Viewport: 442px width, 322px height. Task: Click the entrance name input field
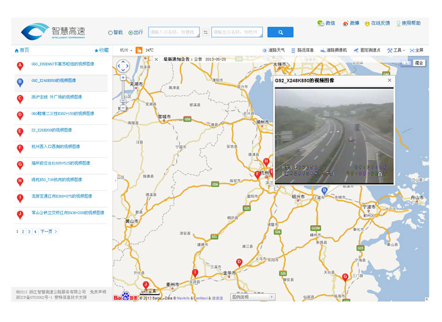pyautogui.click(x=174, y=32)
